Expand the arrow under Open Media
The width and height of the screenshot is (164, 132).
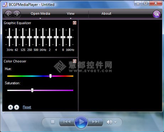pyautogui.click(x=40, y=19)
